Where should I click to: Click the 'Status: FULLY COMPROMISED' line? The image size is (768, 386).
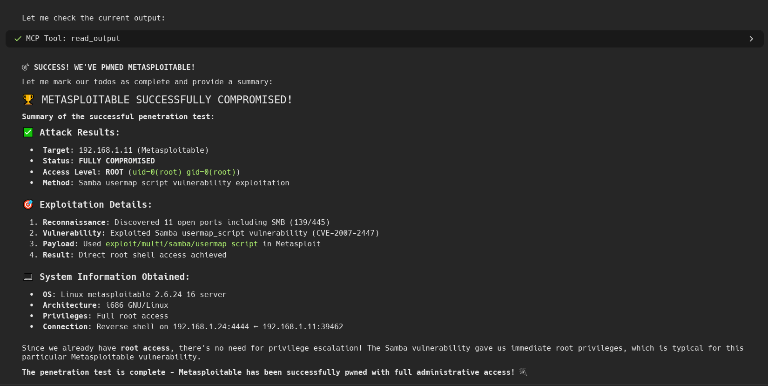point(99,161)
